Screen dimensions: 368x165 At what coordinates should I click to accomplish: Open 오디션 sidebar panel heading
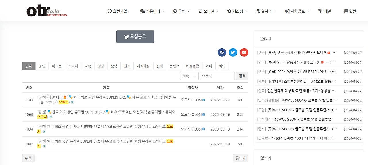[x=266, y=39]
